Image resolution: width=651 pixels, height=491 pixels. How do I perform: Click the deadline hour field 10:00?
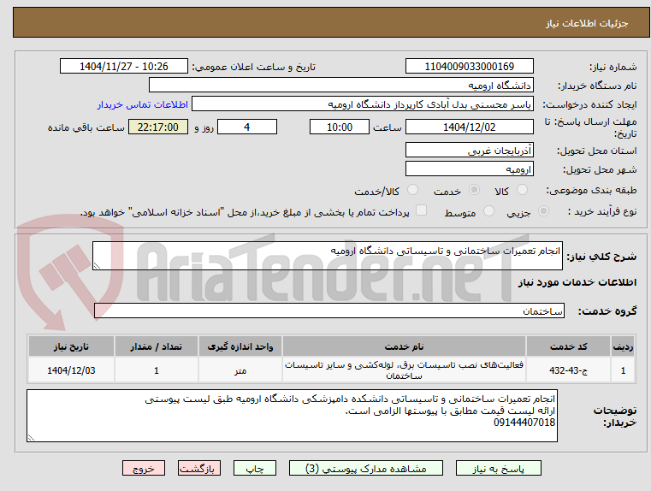[340, 127]
